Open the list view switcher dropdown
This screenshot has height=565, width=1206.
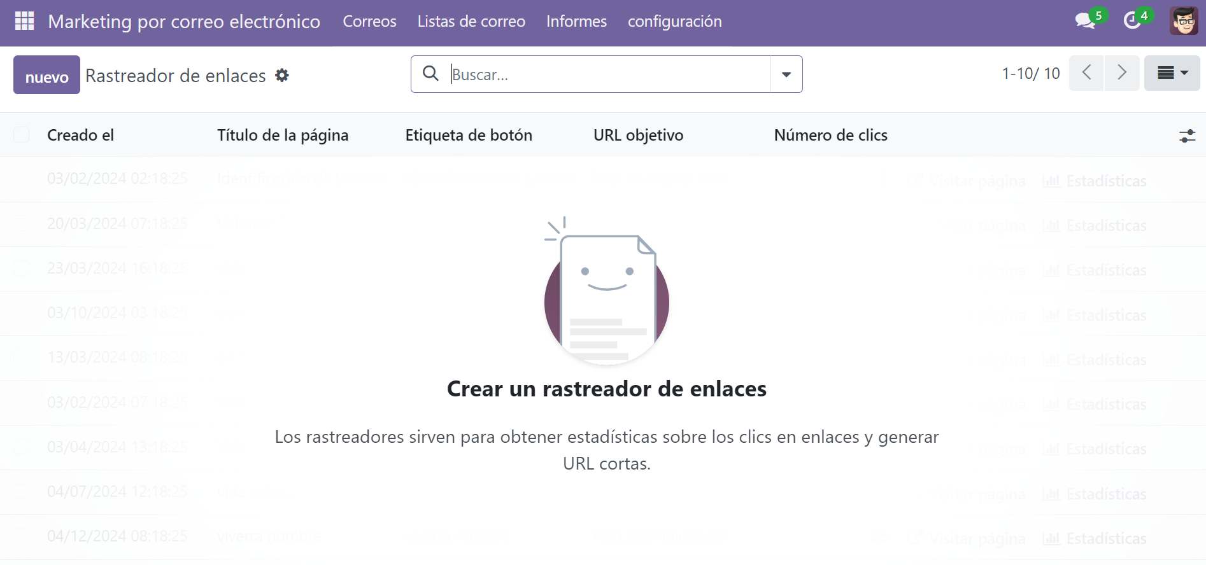coord(1172,73)
